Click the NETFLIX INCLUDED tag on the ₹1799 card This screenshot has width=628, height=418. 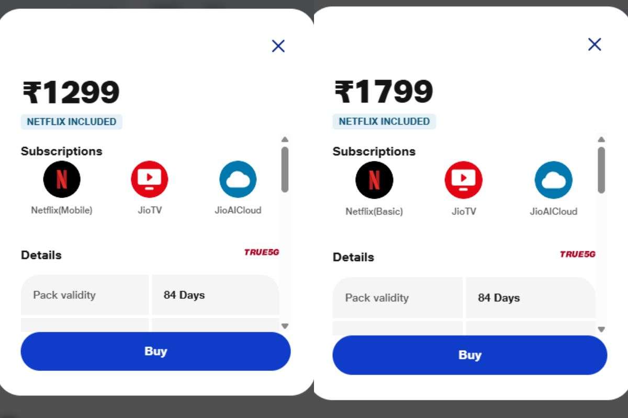click(384, 122)
